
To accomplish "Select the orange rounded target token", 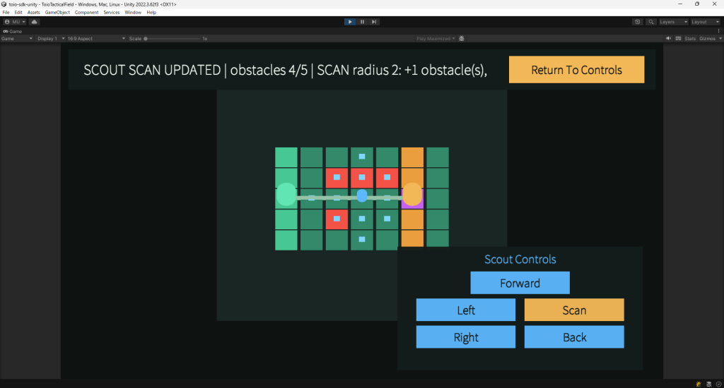I will [x=412, y=195].
